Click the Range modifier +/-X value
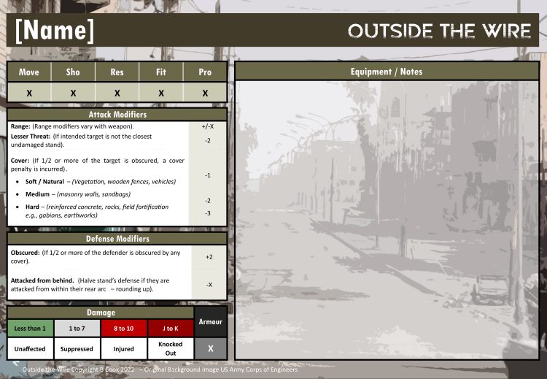The image size is (547, 379). coord(208,126)
